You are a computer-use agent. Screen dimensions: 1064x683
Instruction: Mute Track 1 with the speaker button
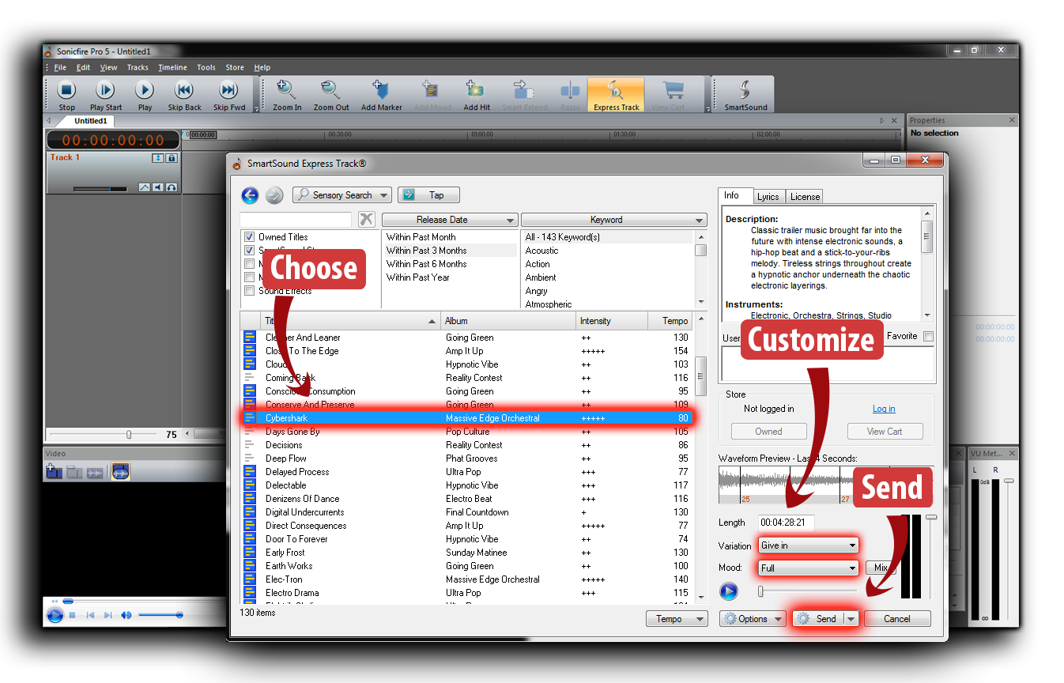coord(158,187)
